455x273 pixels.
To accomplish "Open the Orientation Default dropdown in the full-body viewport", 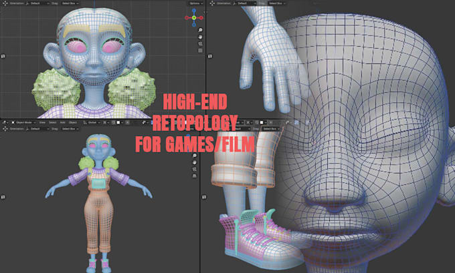I will pyautogui.click(x=37, y=129).
